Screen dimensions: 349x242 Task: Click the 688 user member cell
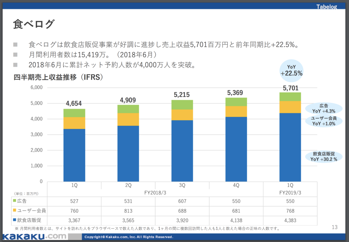click(x=182, y=211)
